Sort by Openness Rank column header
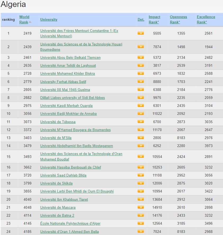 178,19
